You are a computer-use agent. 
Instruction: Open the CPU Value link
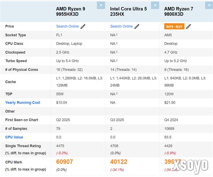[14, 137]
